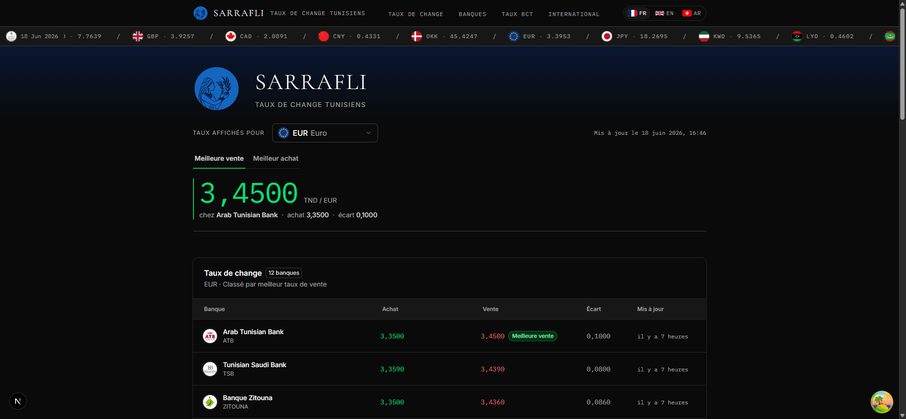906x419 pixels.
Task: Select the Meilleur achat tab
Action: pos(276,159)
